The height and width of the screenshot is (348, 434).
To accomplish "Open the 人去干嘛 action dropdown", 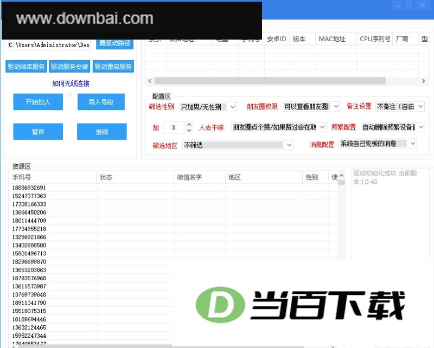I will [279, 127].
